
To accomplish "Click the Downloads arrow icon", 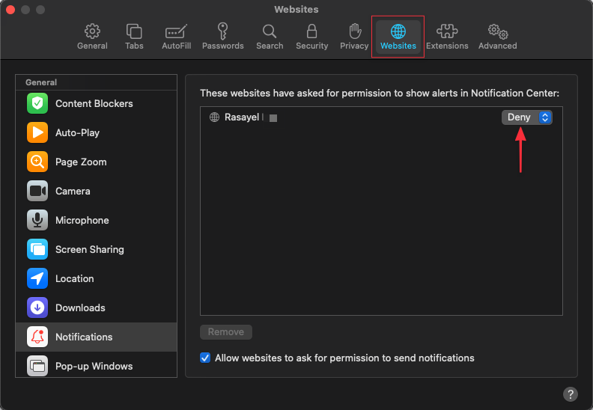I will coord(37,307).
